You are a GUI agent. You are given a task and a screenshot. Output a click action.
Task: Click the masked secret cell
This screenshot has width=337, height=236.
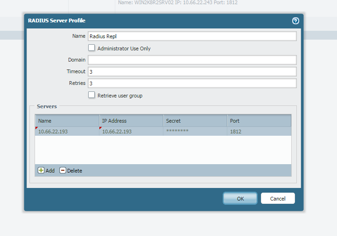pos(195,131)
